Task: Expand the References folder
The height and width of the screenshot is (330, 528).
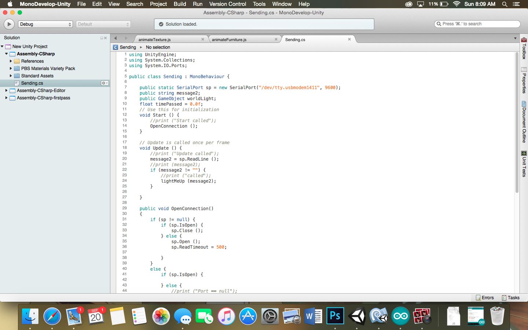Action: tap(11, 61)
